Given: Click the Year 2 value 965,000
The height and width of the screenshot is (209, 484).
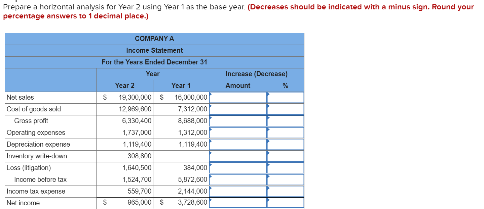Looking at the screenshot, I should coord(140,203).
